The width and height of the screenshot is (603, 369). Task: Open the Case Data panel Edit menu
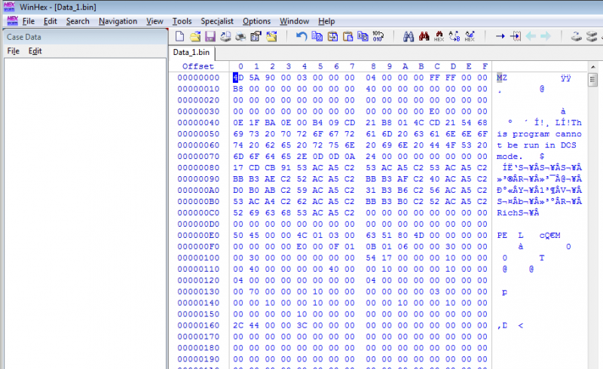35,50
